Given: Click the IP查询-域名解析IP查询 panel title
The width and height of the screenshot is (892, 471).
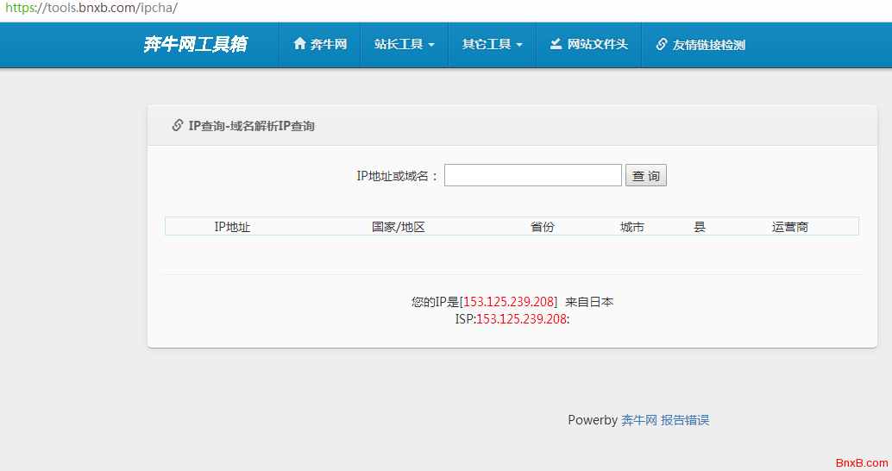Looking at the screenshot, I should pyautogui.click(x=251, y=126).
